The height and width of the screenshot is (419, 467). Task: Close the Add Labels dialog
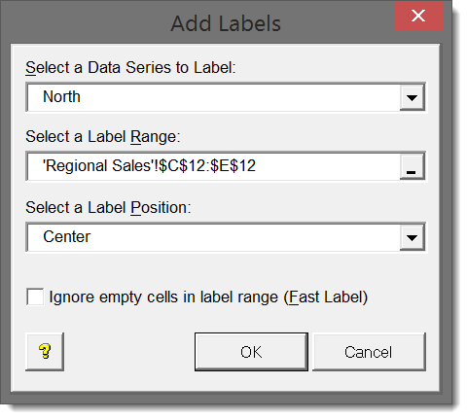click(418, 16)
